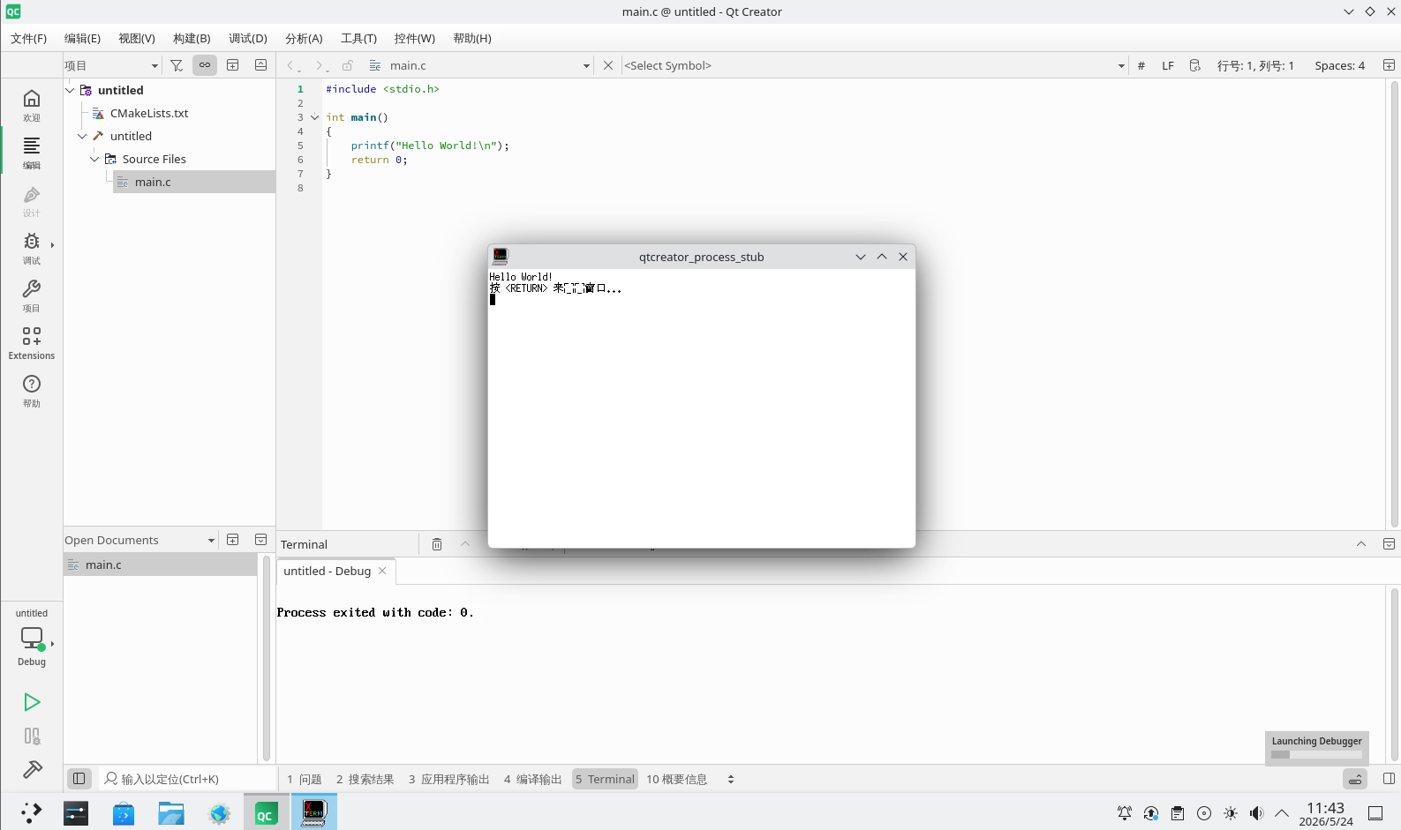Image resolution: width=1401 pixels, height=830 pixels.
Task: Toggle progress details button in status bar
Action: pos(1355,779)
